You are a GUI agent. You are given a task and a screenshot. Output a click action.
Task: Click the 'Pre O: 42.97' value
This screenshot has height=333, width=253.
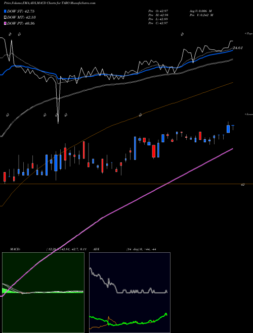(x=158, y=11)
